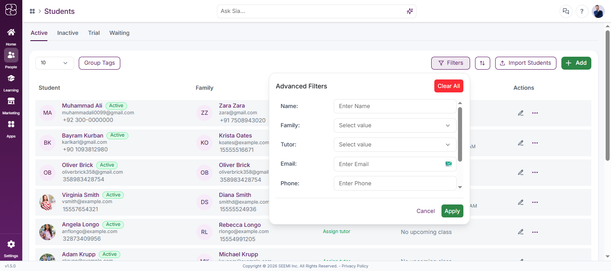Click the red Clear All button

click(449, 86)
